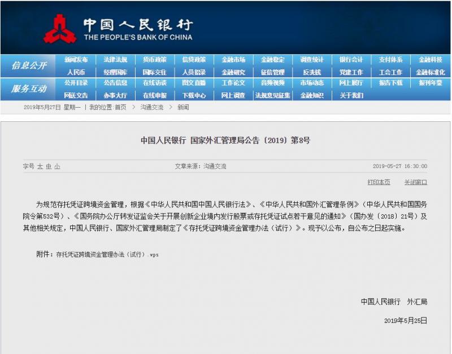Visit the 网上展厅 page
Image resolution: width=452 pixels, height=354 pixels.
coord(351,83)
